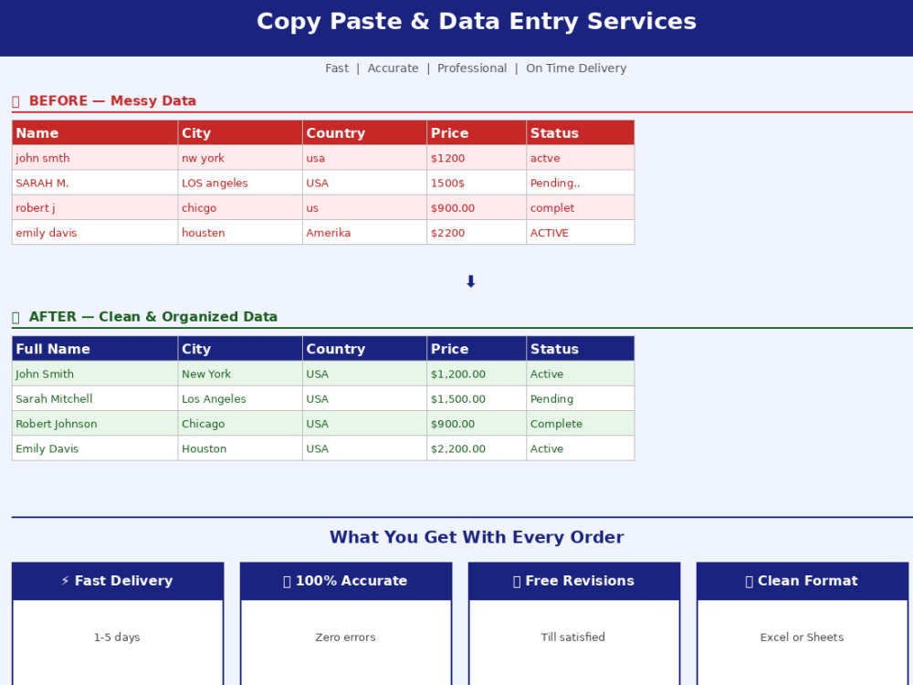Select the '$2200' price cell

click(x=477, y=232)
